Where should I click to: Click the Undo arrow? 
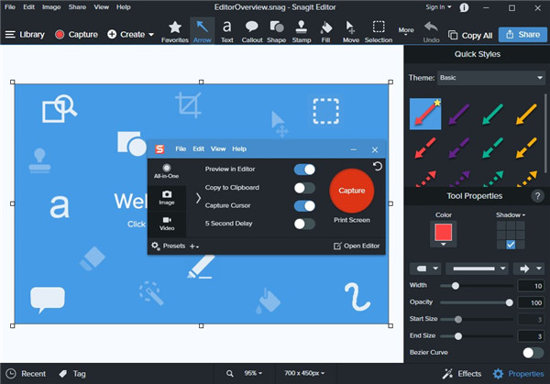pos(431,31)
